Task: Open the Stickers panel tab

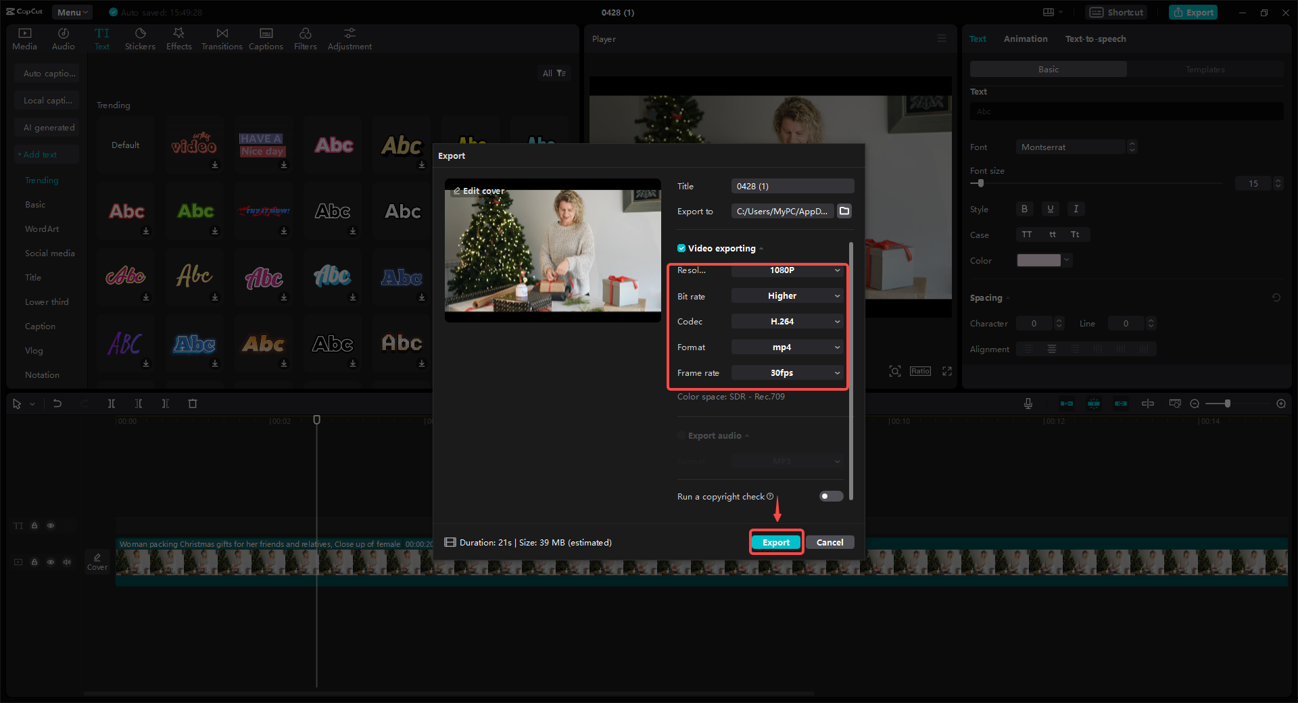Action: pos(140,39)
